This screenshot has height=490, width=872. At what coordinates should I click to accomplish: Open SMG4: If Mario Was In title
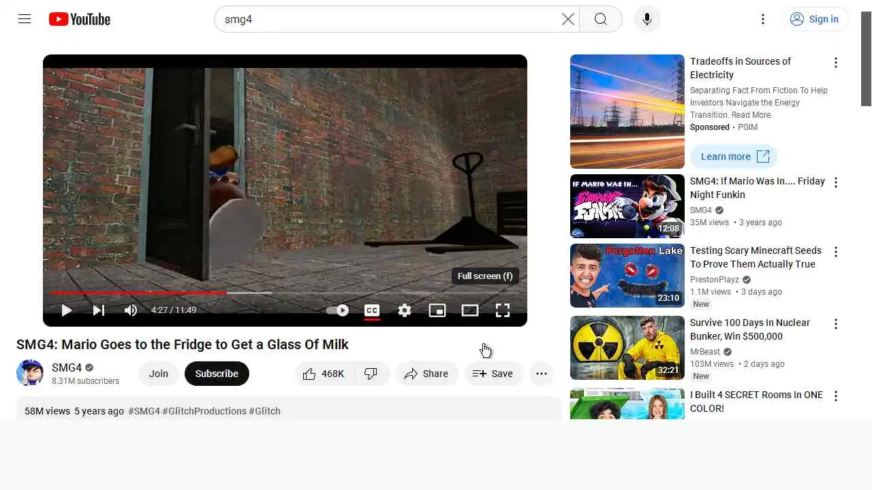click(x=758, y=188)
